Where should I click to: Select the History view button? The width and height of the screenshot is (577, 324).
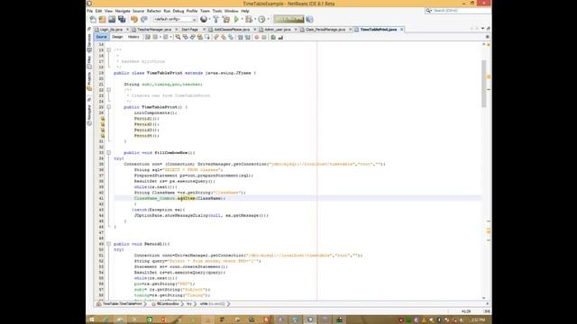[133, 37]
